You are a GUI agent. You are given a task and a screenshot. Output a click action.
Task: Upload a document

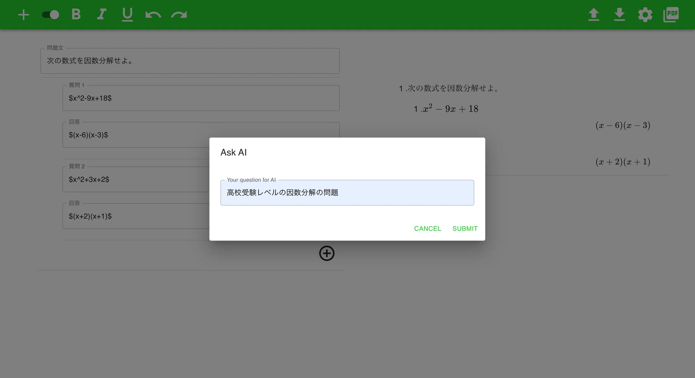(x=594, y=15)
